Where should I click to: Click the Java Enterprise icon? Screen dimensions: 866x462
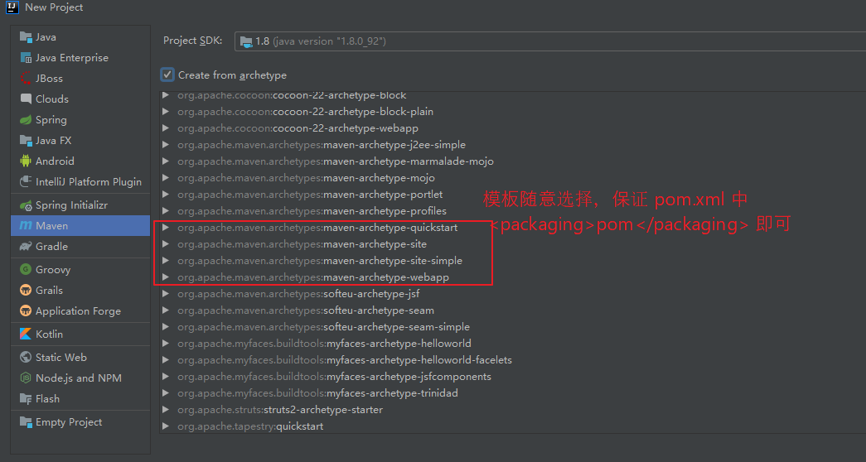pos(26,58)
